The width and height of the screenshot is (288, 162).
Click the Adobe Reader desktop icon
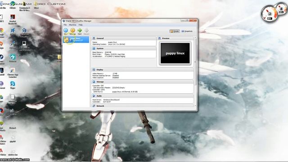13,19
